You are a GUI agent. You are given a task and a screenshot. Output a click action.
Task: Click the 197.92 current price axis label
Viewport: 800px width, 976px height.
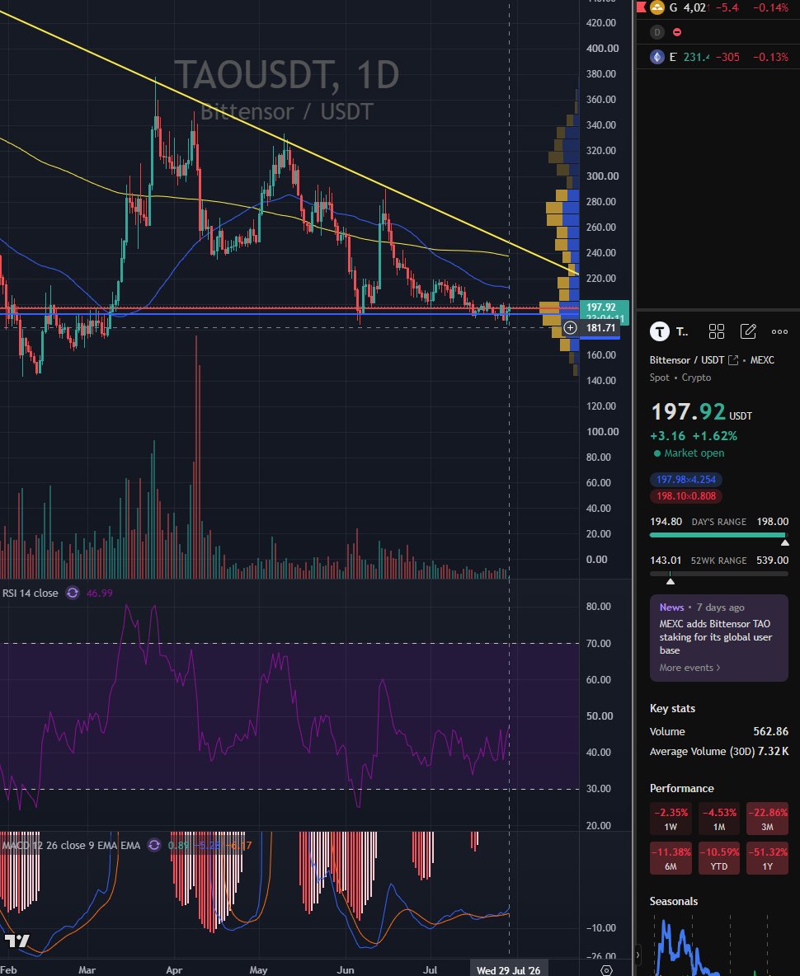point(600,307)
